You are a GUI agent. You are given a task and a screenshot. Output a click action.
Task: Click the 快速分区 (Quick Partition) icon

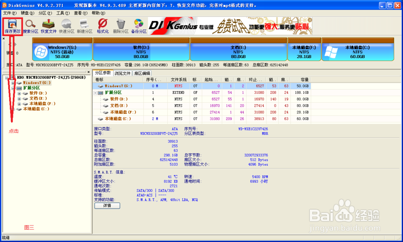[66, 26]
